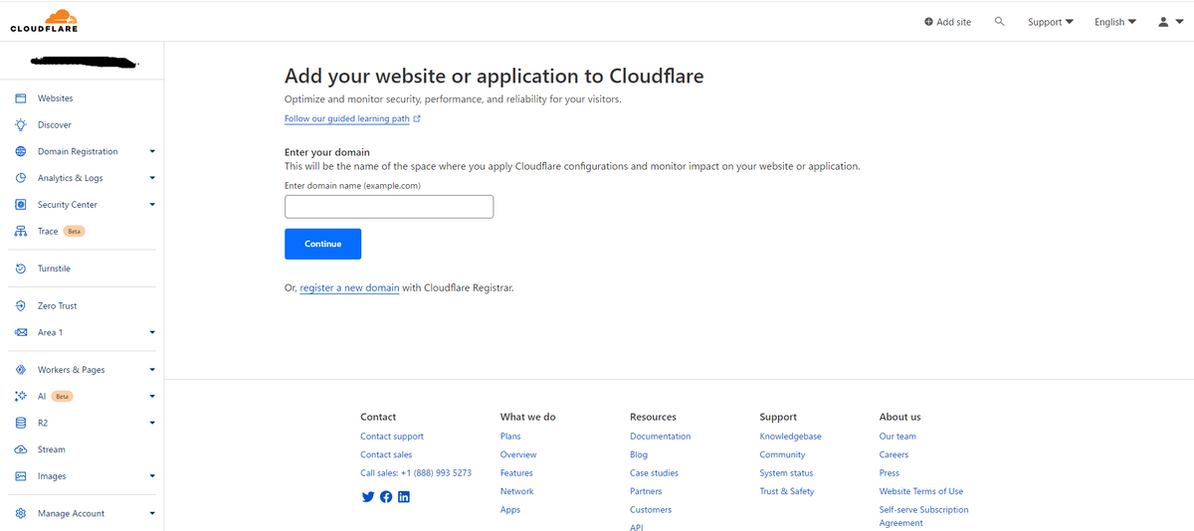Click the Workers & Pages icon

point(20,370)
